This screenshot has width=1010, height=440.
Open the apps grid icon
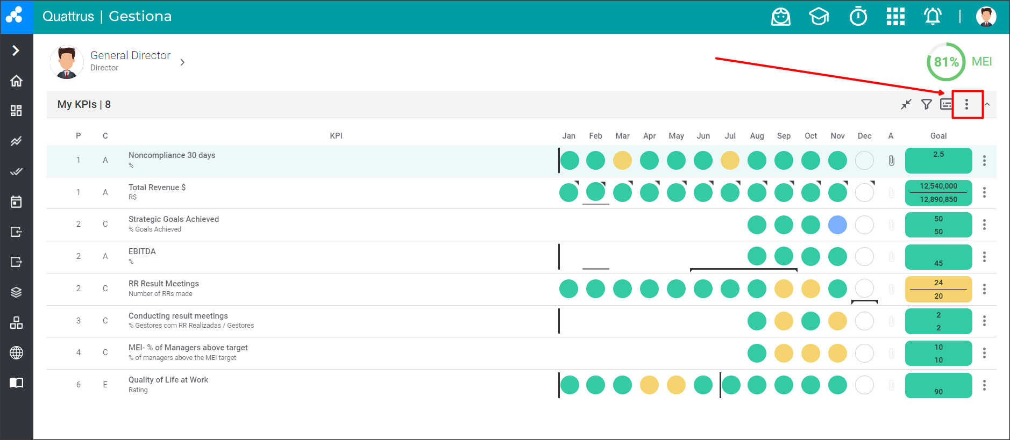[x=895, y=17]
